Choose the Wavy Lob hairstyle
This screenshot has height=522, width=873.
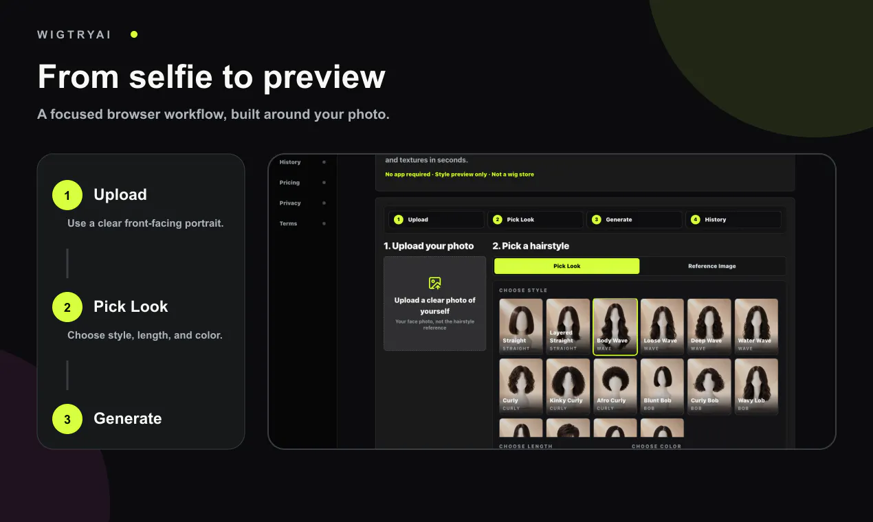tap(756, 387)
